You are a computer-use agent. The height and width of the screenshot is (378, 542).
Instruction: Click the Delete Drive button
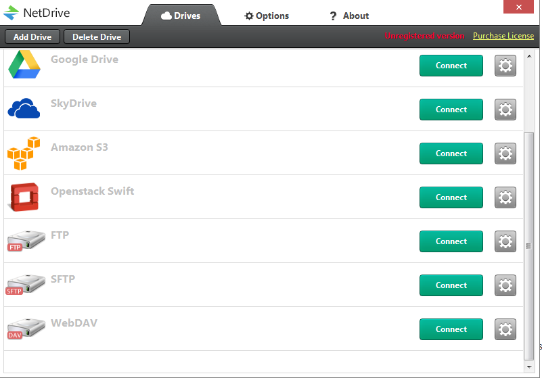coord(97,37)
